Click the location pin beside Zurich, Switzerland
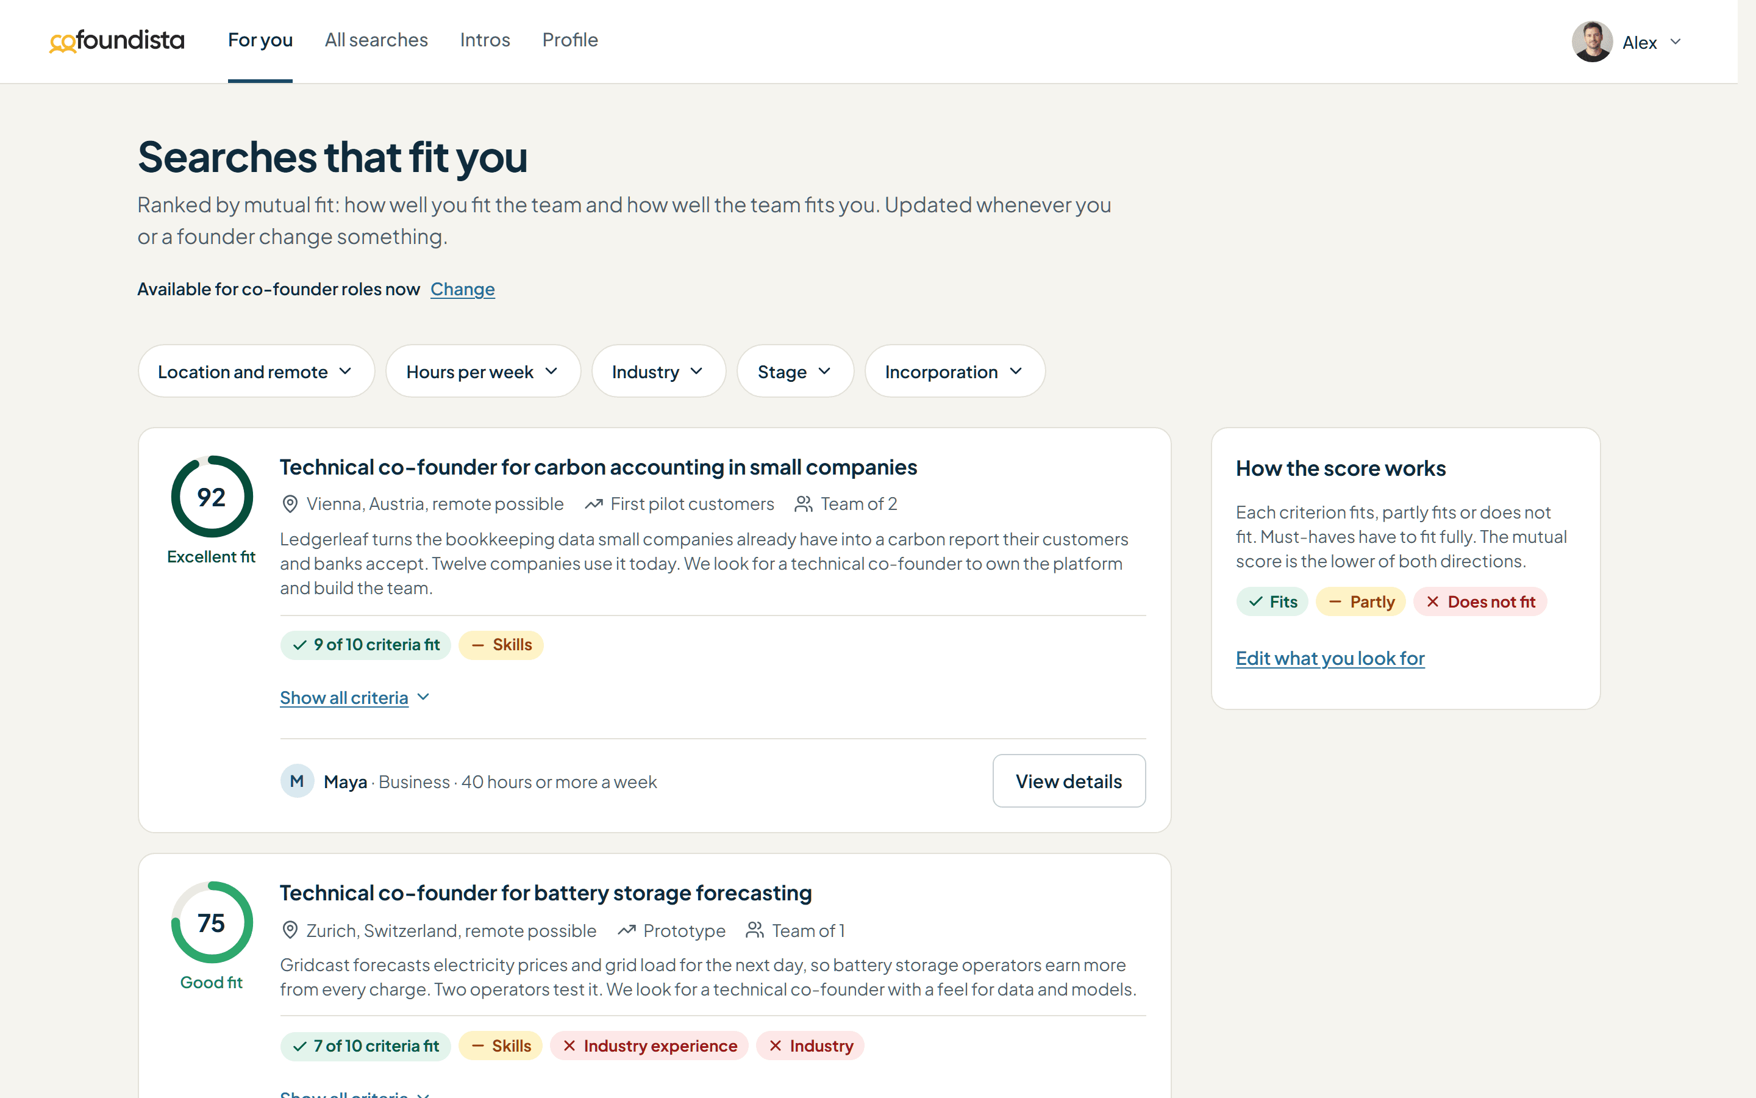The image size is (1756, 1098). [290, 930]
